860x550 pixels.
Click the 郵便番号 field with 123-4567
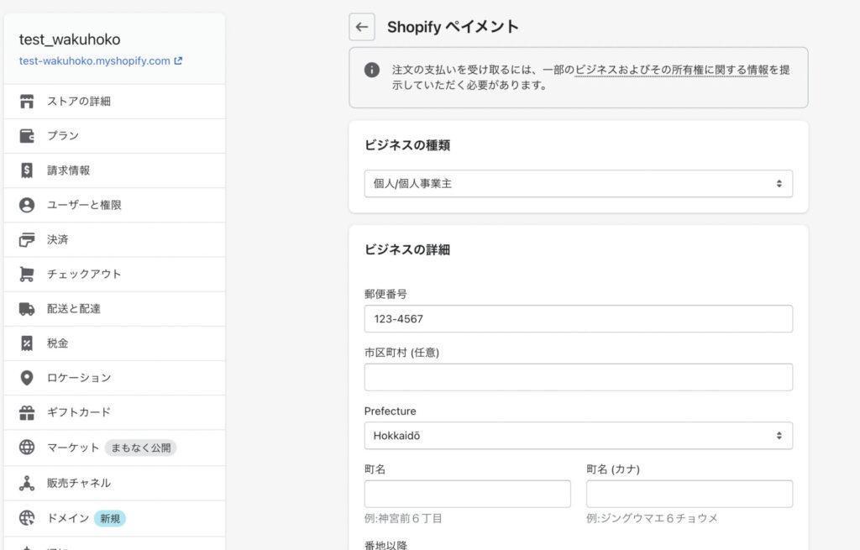(578, 318)
